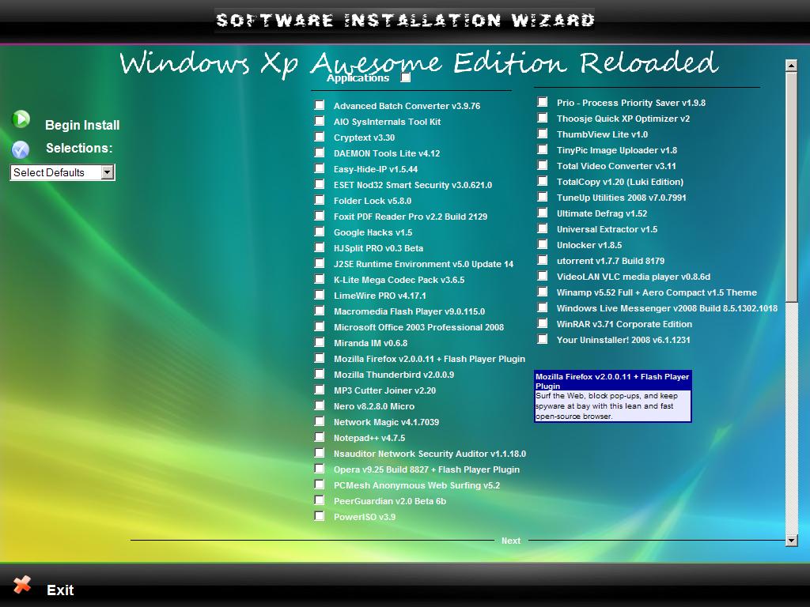
Task: Tick Google Hacks v1.5 checkbox
Action: click(x=320, y=232)
